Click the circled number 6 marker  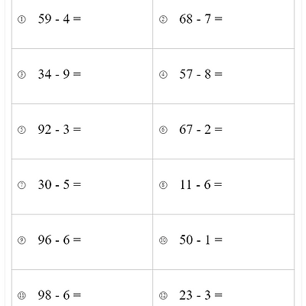[163, 130]
